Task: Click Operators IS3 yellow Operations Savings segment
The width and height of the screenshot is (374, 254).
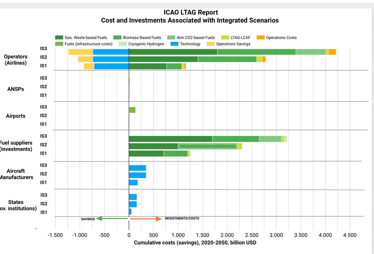Action: [x=80, y=52]
